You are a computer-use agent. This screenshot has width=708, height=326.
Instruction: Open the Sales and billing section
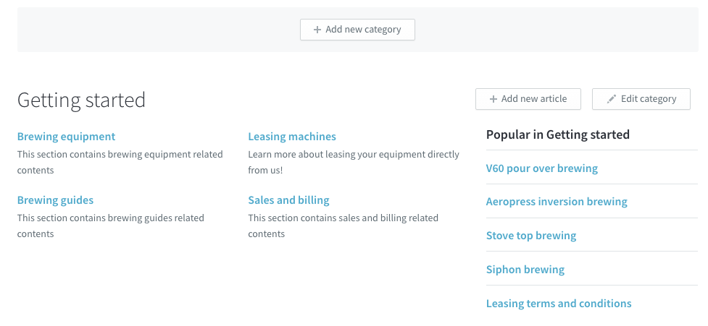point(289,200)
